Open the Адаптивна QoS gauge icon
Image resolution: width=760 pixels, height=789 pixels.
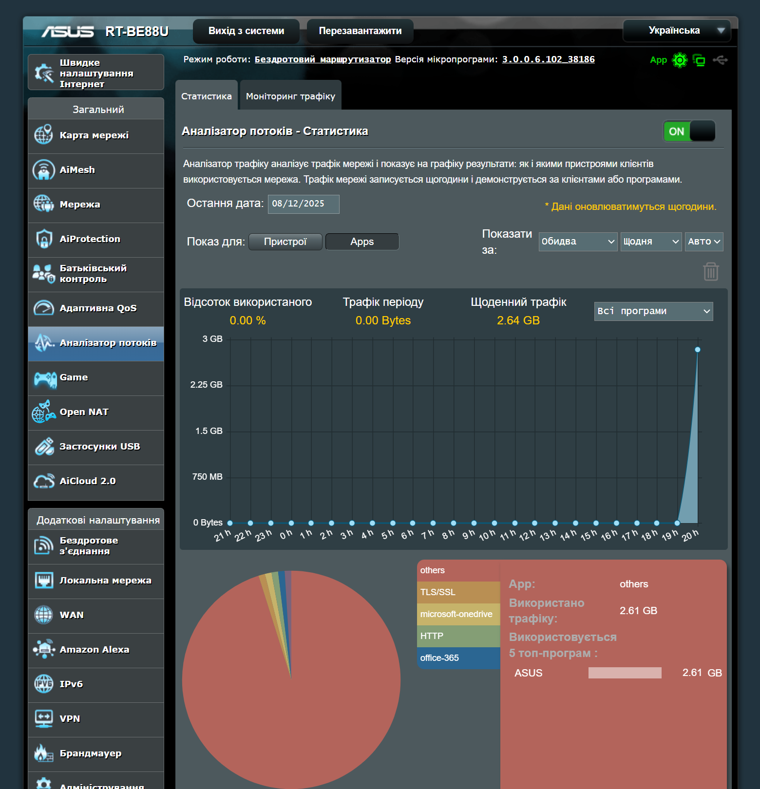click(44, 308)
